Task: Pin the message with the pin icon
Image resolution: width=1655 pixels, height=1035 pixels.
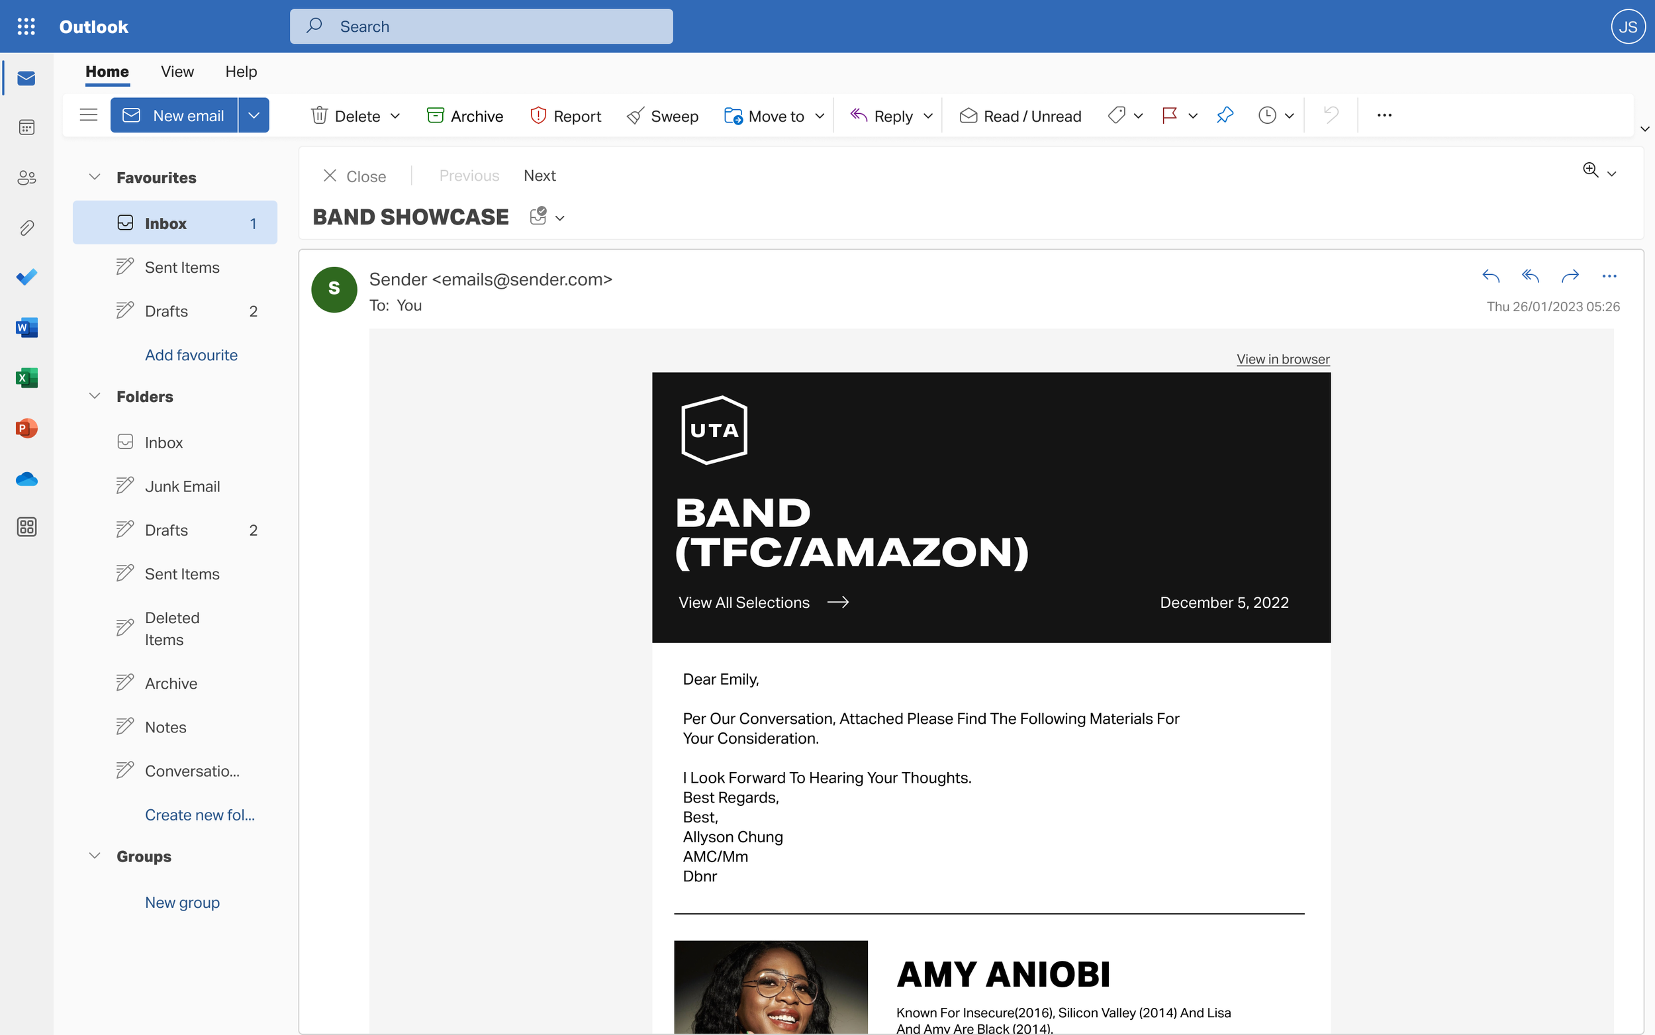Action: click(1224, 115)
